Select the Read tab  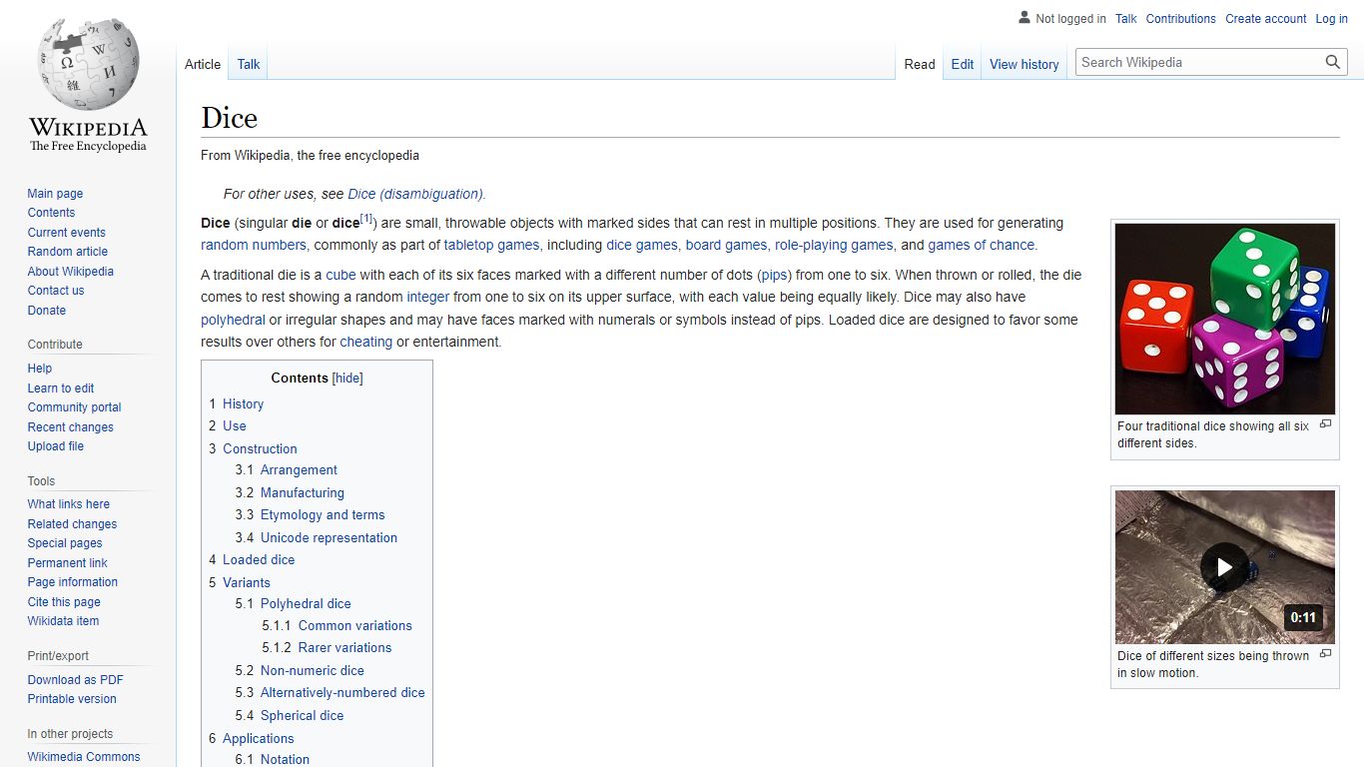(x=920, y=64)
